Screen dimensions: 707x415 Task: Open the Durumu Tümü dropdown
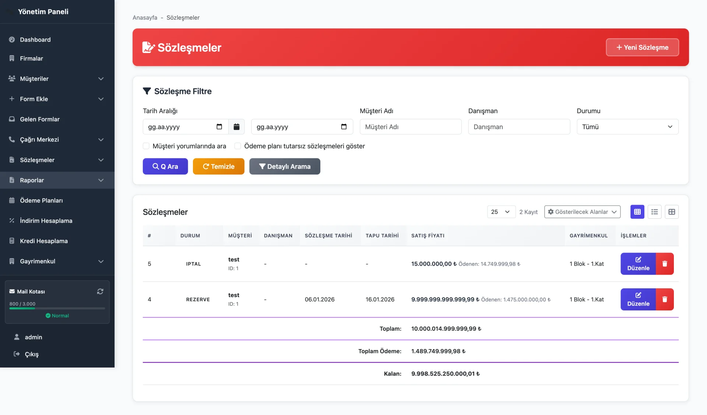pyautogui.click(x=627, y=127)
